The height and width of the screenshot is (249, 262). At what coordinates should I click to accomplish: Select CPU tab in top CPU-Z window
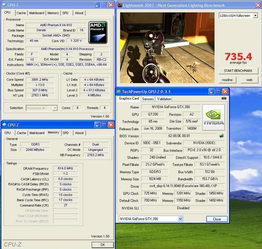pyautogui.click(x=7, y=12)
